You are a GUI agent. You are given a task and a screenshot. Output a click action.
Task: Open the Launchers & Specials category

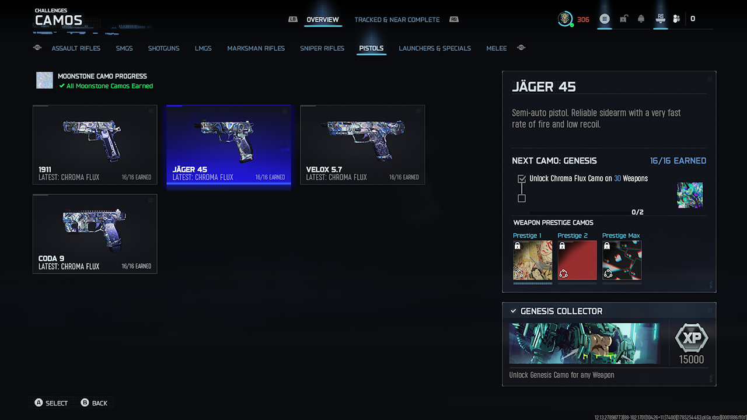click(435, 48)
